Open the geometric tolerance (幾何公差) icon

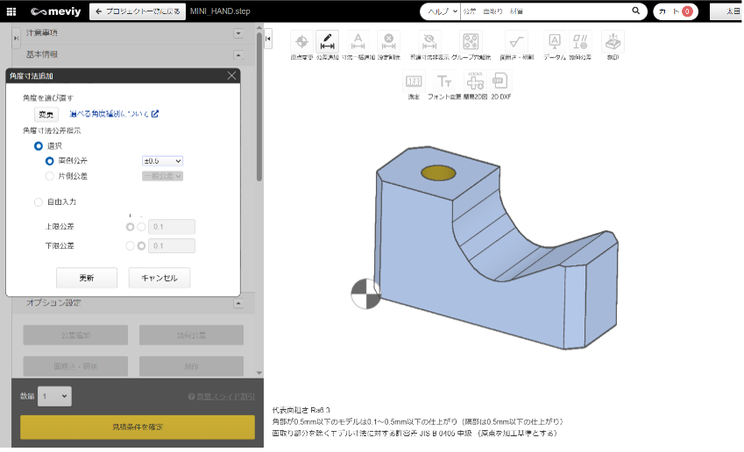click(x=580, y=42)
